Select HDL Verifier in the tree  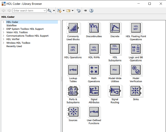pos(13,39)
